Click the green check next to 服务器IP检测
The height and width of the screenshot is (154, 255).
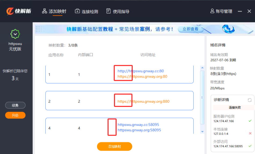tap(250, 121)
